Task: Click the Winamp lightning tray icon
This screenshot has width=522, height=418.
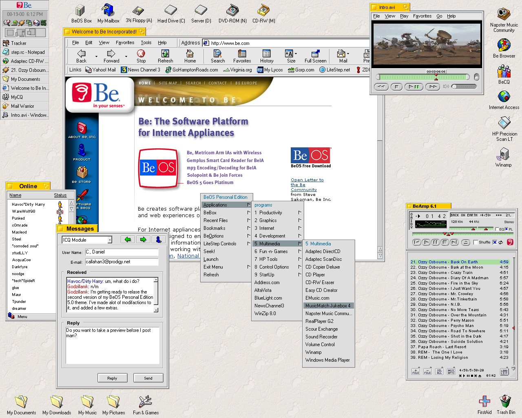Action: (22, 23)
